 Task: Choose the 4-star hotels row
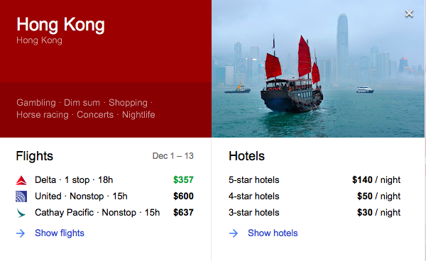click(x=315, y=196)
